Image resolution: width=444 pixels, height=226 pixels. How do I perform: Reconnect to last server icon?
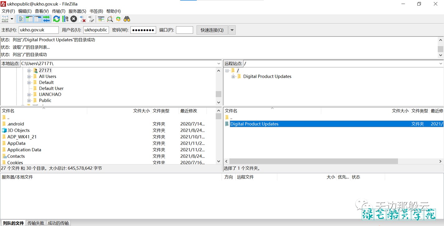point(91,19)
